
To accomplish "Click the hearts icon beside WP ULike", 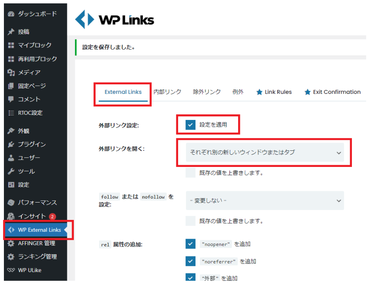I will [x=11, y=270].
